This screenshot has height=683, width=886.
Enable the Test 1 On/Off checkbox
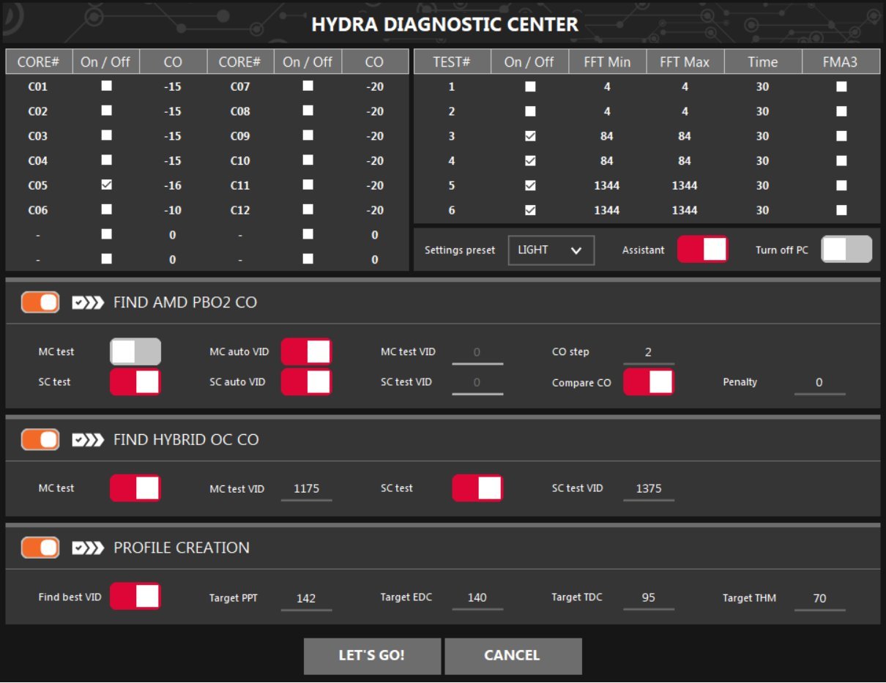tap(530, 86)
